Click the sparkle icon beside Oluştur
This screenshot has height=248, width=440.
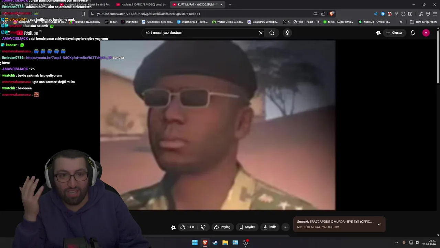378,33
